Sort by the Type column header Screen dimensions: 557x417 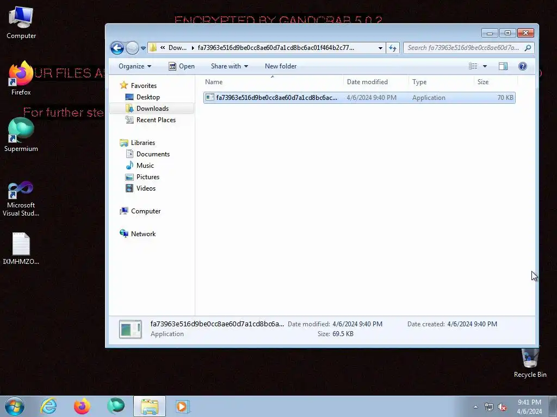pyautogui.click(x=441, y=82)
